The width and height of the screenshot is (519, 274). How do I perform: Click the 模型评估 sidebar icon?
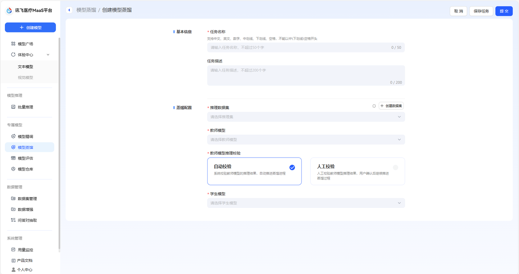pyautogui.click(x=13, y=158)
